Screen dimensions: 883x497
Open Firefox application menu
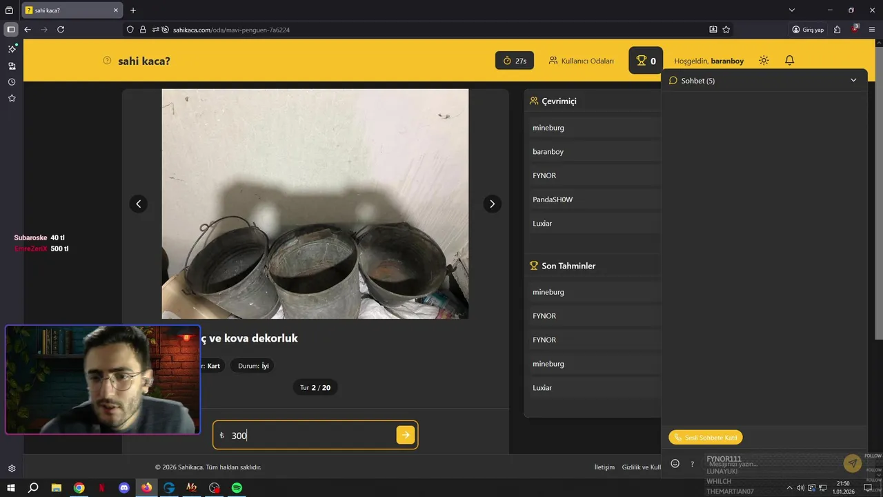coord(873,30)
